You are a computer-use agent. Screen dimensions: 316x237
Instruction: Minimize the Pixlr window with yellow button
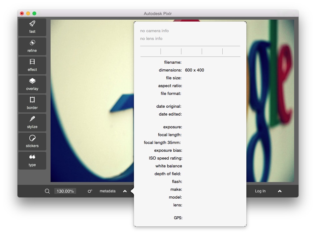28,13
